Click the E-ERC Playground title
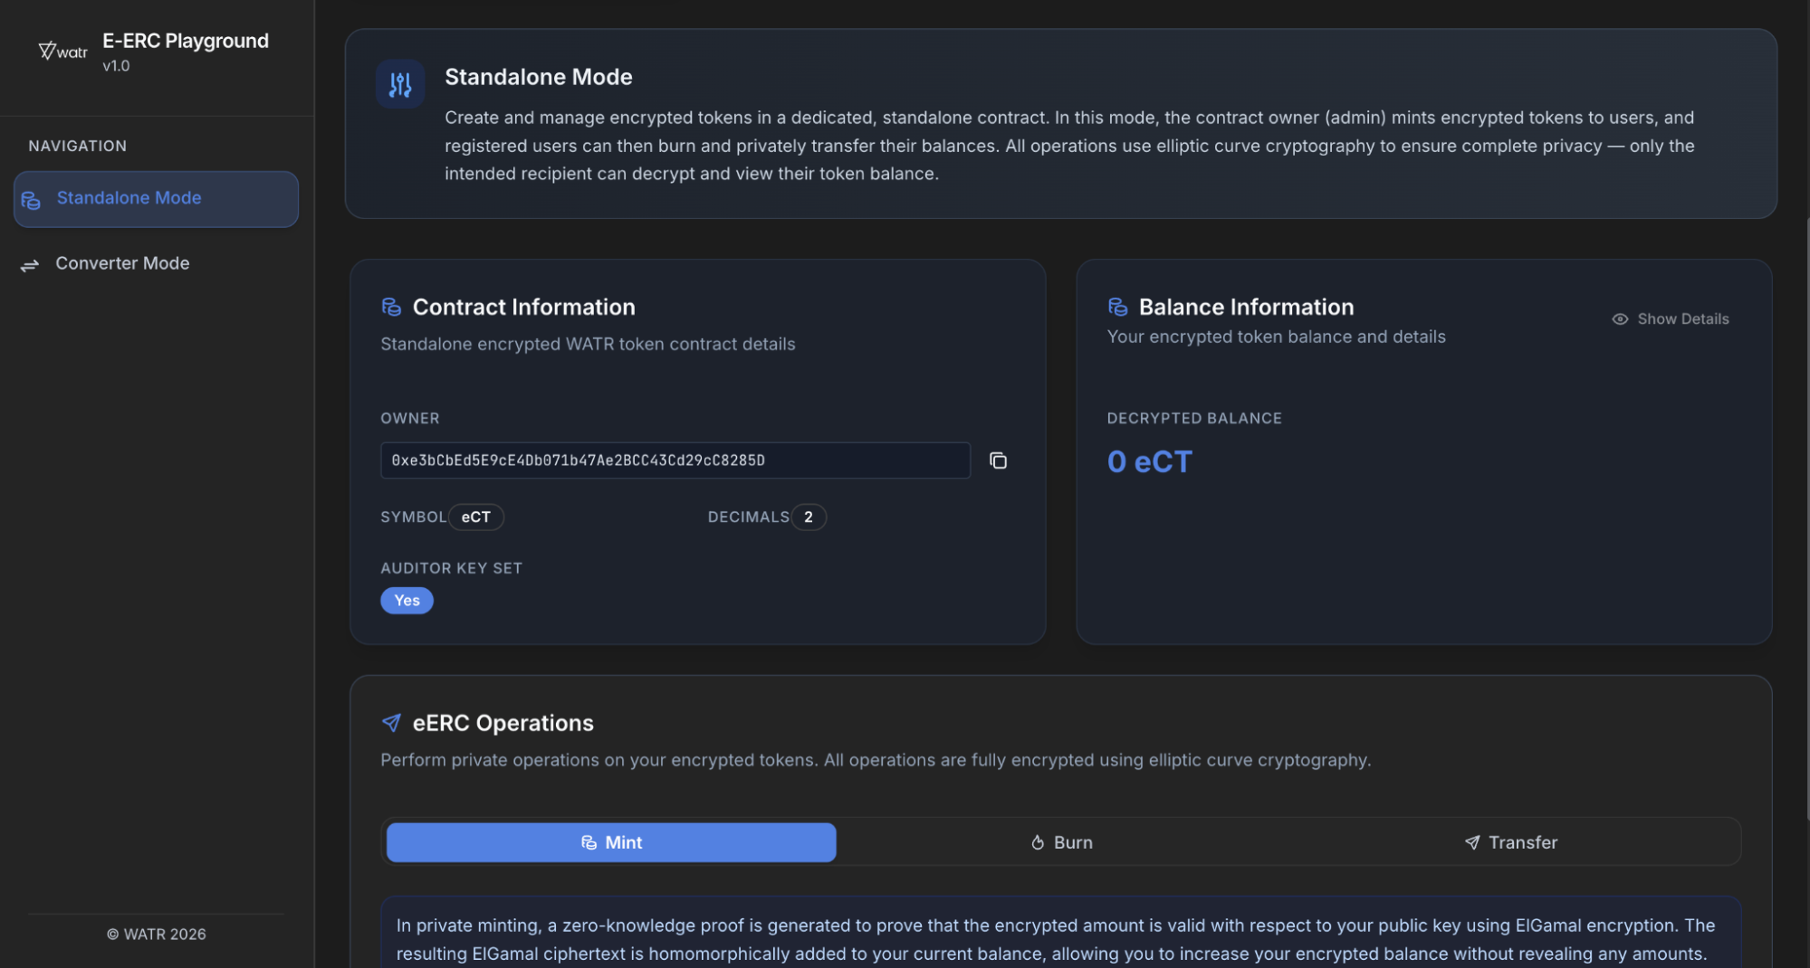This screenshot has height=968, width=1810. click(186, 41)
